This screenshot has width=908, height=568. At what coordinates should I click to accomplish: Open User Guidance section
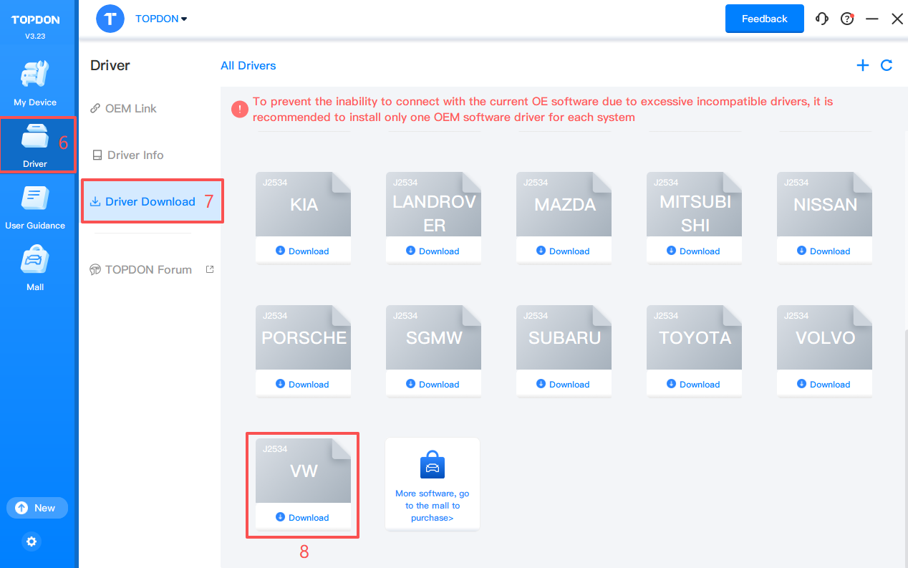pyautogui.click(x=35, y=207)
